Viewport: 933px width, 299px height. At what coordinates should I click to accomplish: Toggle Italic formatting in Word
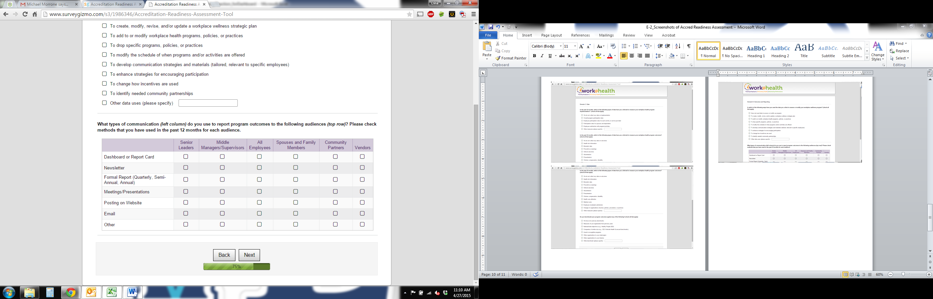pos(542,56)
